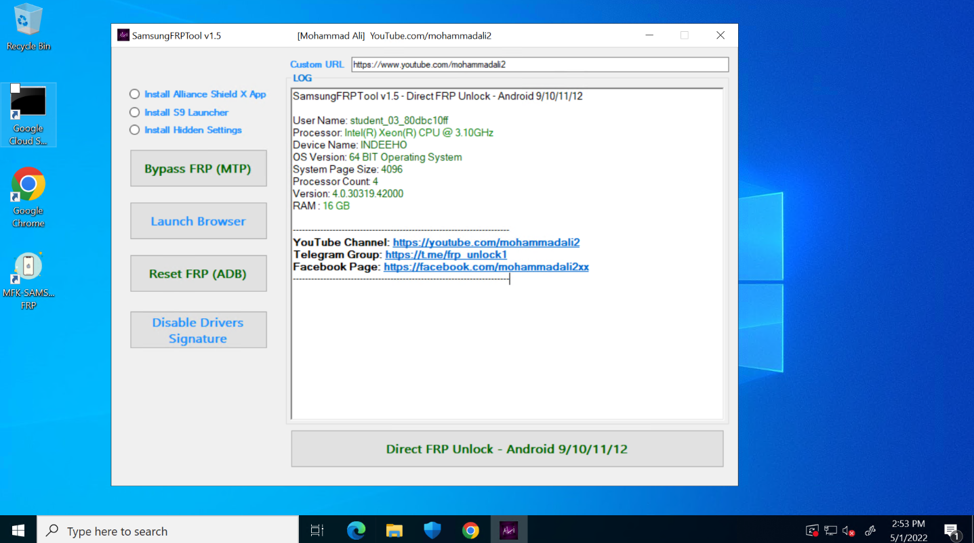Viewport: 974px width, 543px height.
Task: Start Direct FRP Unlock Android 9/10/11/12
Action: click(x=507, y=449)
